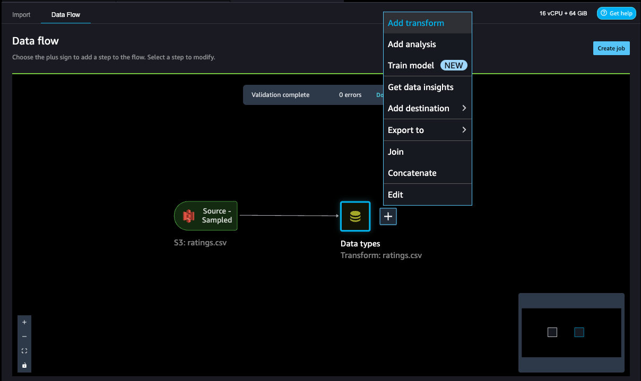
Task: Toggle canvas lock interactivity
Action: [x=24, y=365]
